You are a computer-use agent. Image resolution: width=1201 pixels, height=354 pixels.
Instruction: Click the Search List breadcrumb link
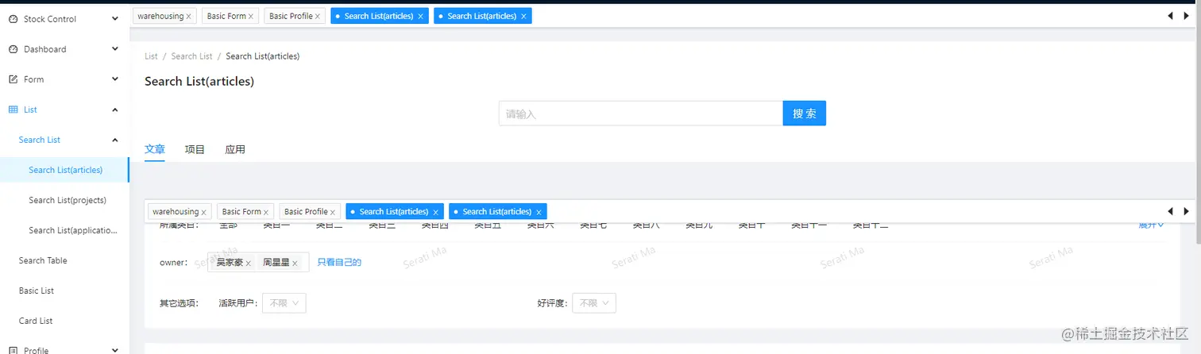[191, 56]
